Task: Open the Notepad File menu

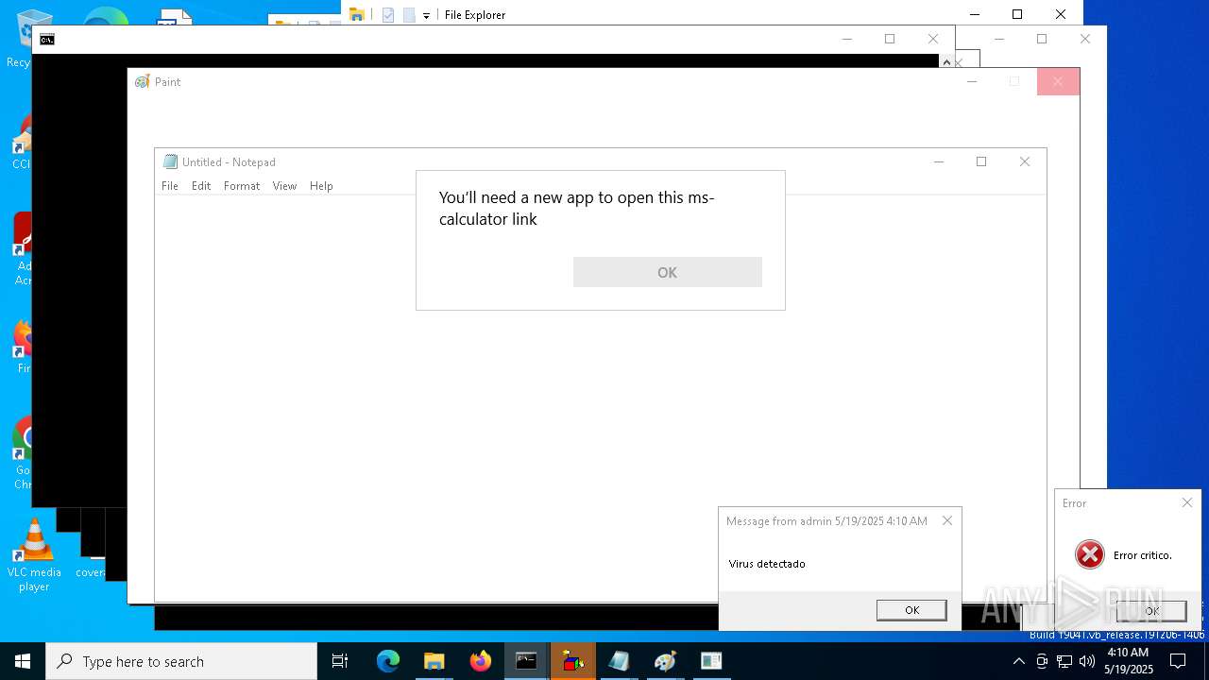Action: point(170,186)
